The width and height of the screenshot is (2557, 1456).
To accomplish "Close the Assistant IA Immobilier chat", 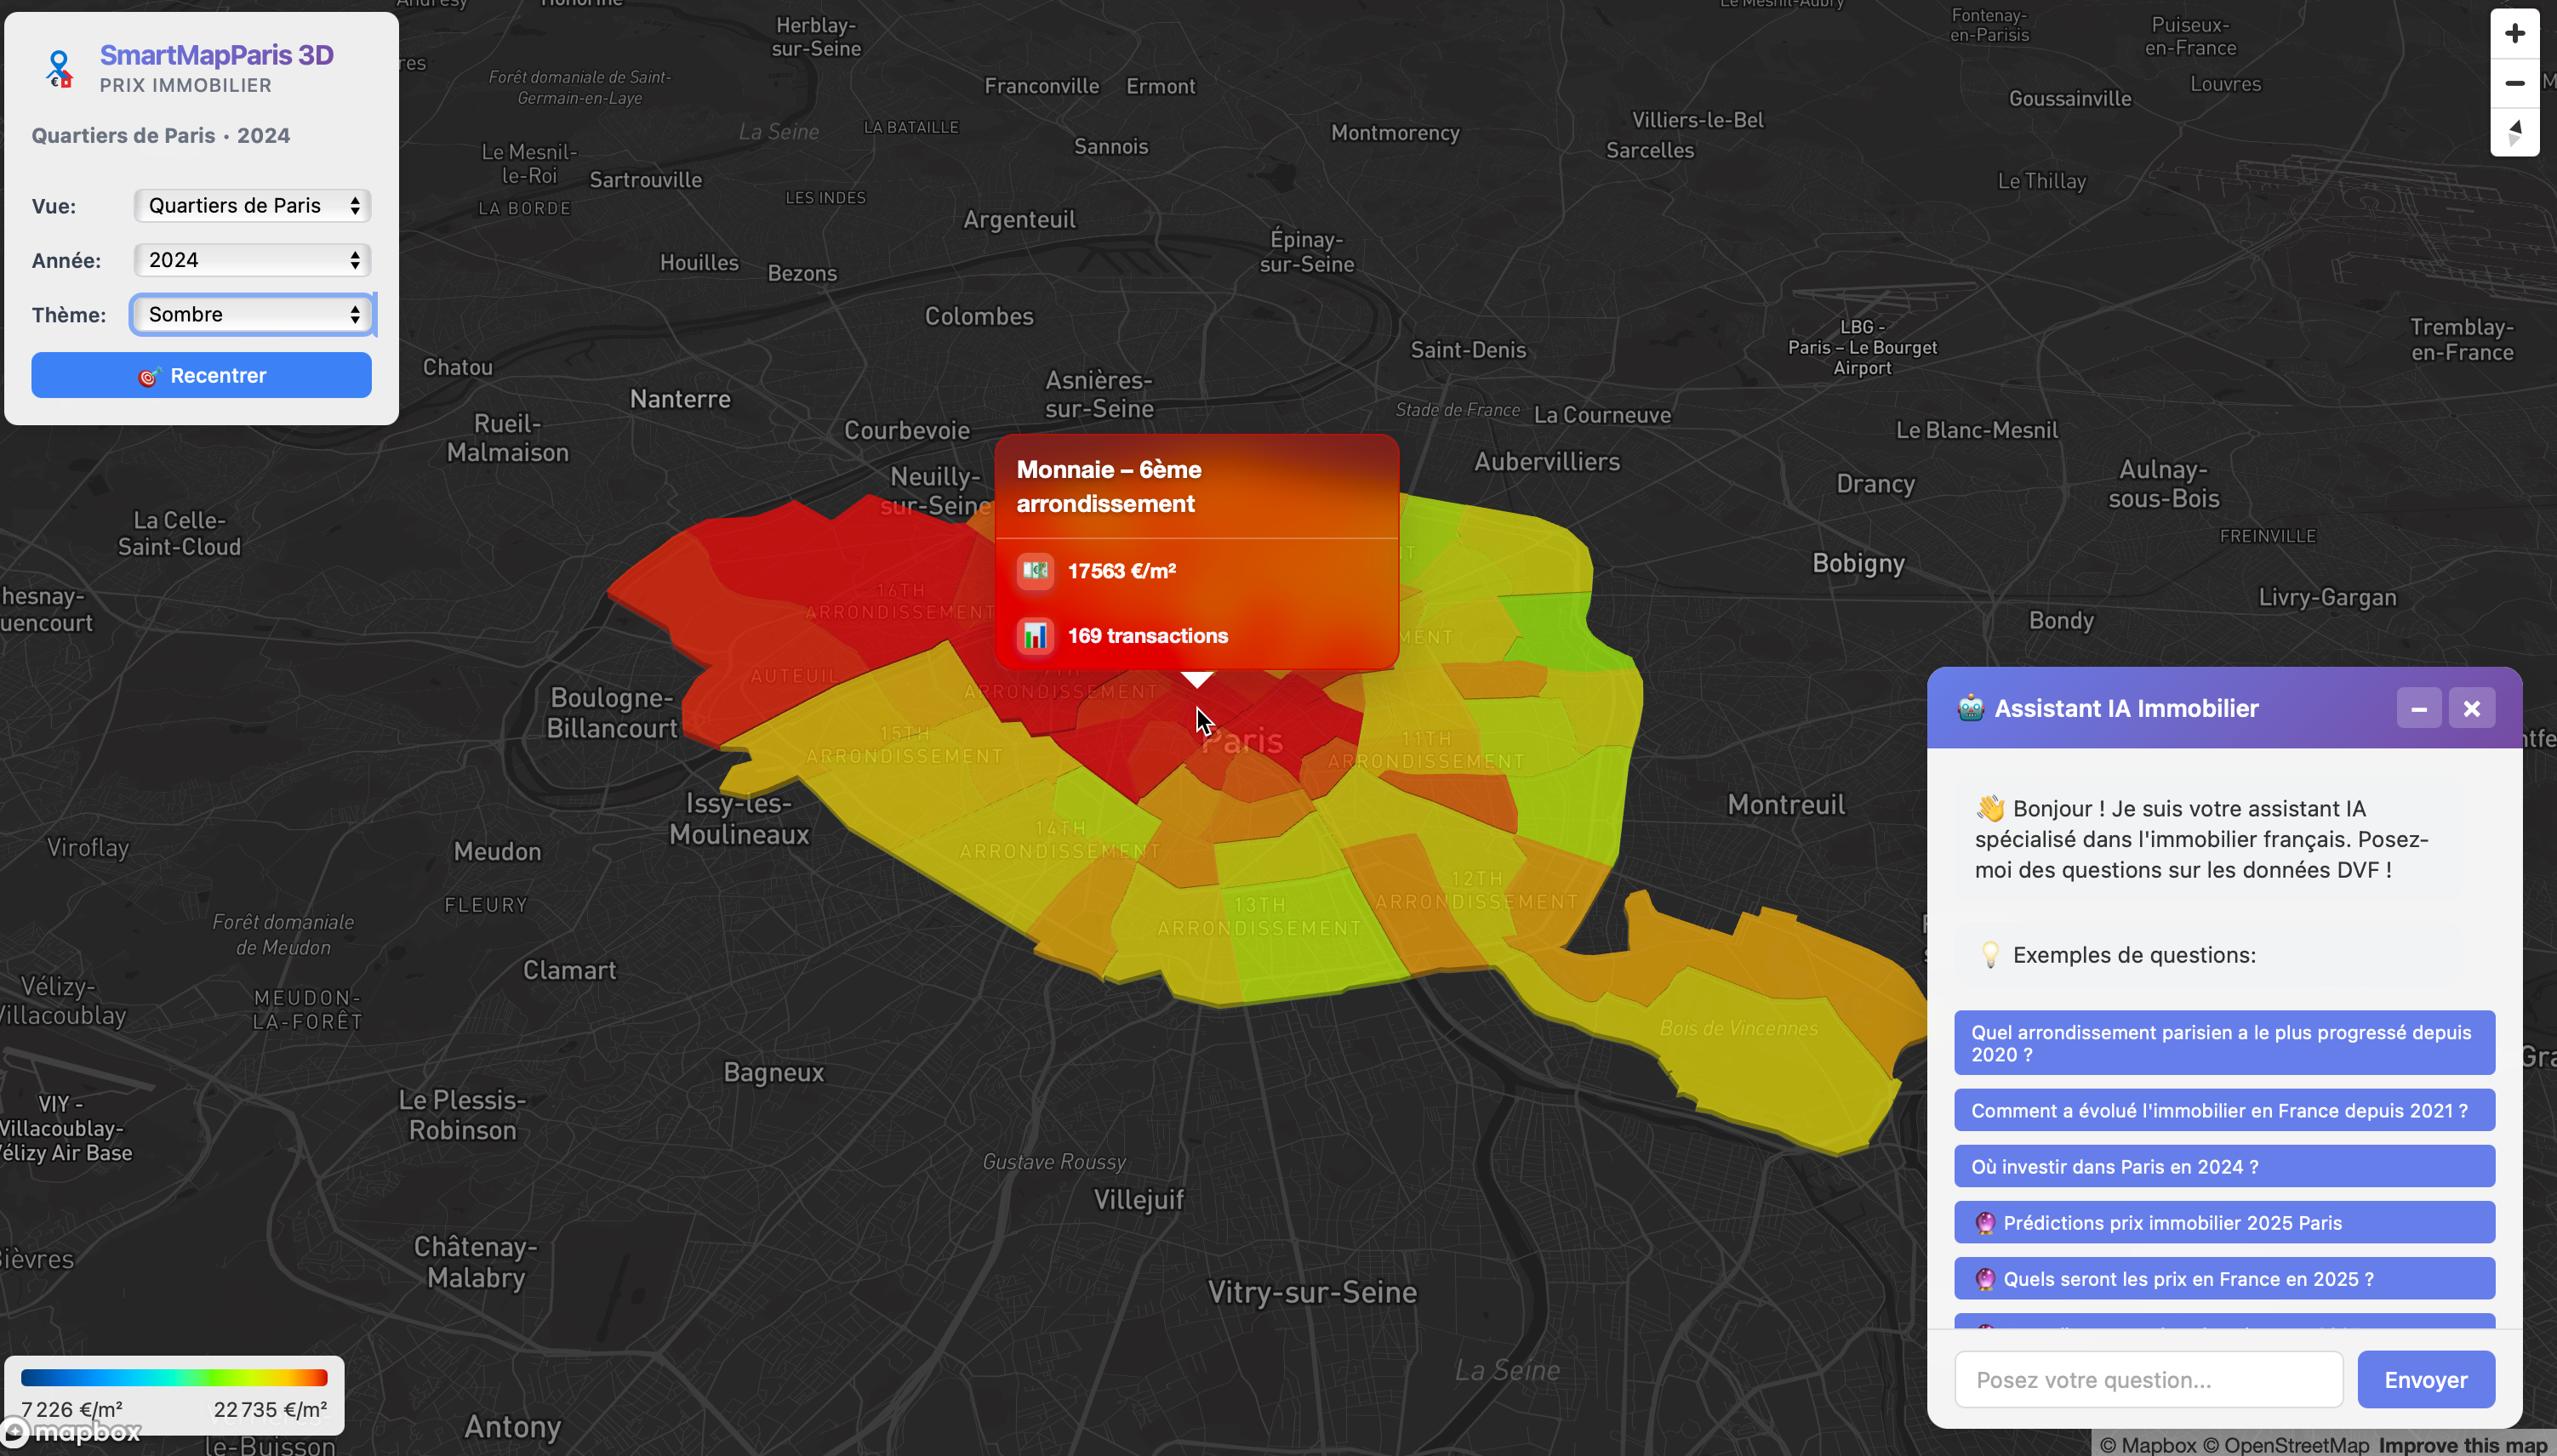I will [2471, 709].
